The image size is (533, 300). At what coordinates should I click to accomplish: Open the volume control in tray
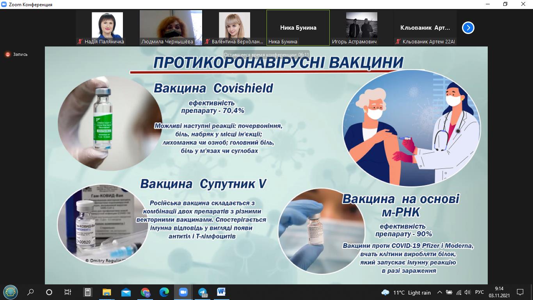click(x=468, y=292)
